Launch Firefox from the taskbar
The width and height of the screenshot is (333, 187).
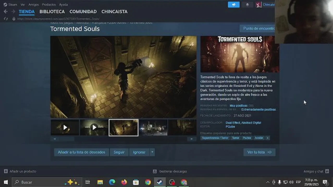124,182
